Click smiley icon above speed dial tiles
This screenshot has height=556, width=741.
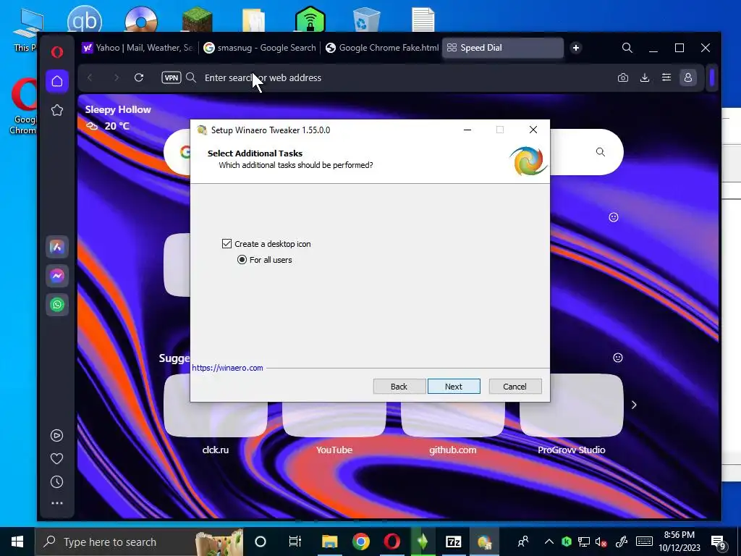coord(614,217)
